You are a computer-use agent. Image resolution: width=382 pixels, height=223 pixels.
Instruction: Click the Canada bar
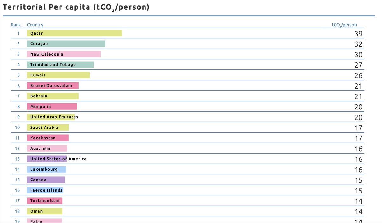[x=46, y=180]
